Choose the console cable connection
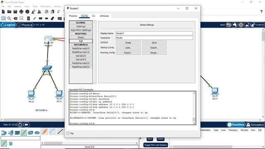 (53, 132)
